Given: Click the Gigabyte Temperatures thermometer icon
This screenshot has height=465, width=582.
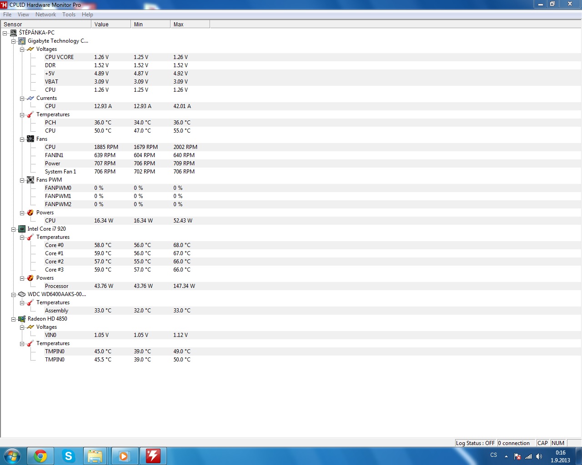Looking at the screenshot, I should [30, 114].
